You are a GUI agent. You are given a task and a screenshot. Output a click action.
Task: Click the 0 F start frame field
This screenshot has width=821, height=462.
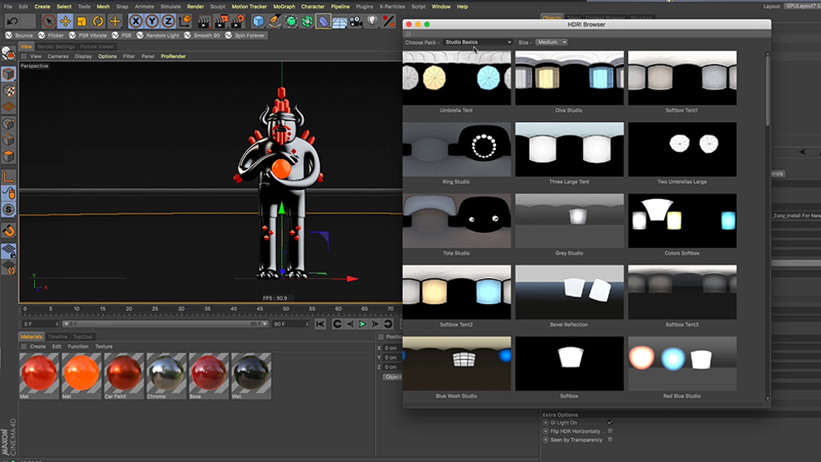pyautogui.click(x=41, y=324)
